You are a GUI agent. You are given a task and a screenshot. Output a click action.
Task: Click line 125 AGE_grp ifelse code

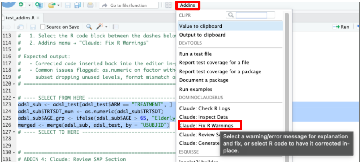(x=96, y=118)
